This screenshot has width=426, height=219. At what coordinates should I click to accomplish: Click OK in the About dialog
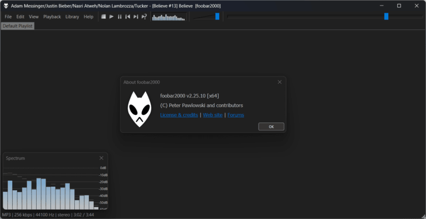[x=271, y=126]
